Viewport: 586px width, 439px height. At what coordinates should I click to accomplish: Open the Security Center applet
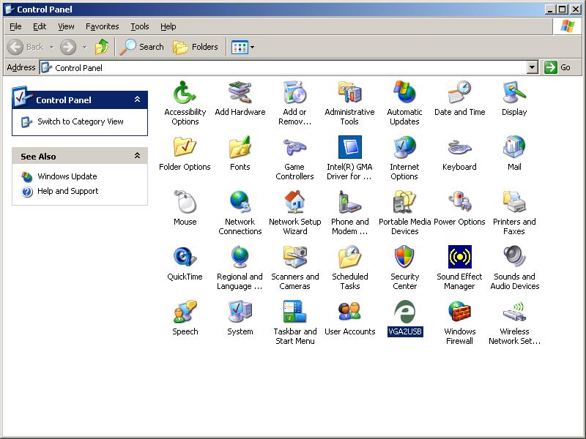404,258
